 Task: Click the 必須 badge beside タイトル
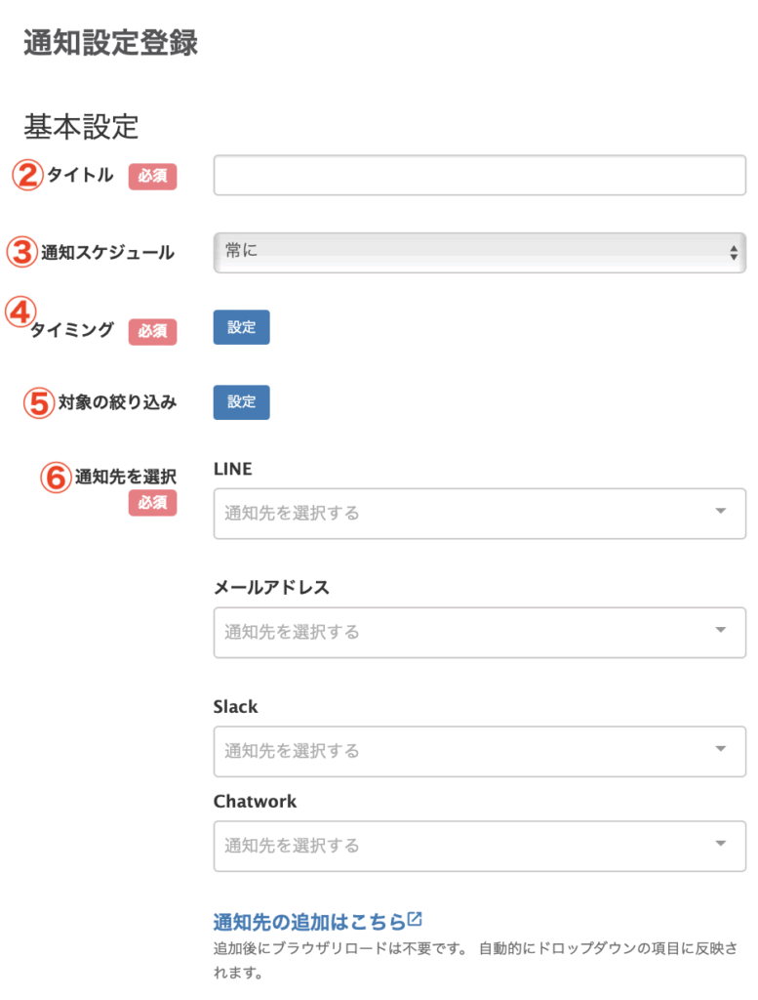152,176
